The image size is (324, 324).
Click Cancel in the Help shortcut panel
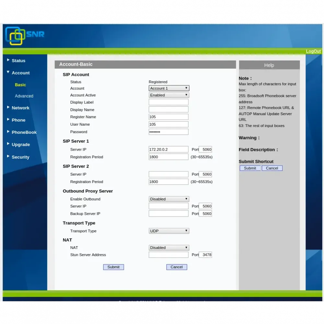[272, 168]
